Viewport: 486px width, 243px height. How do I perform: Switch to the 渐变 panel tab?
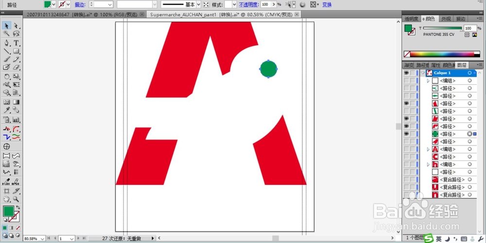pos(409,65)
